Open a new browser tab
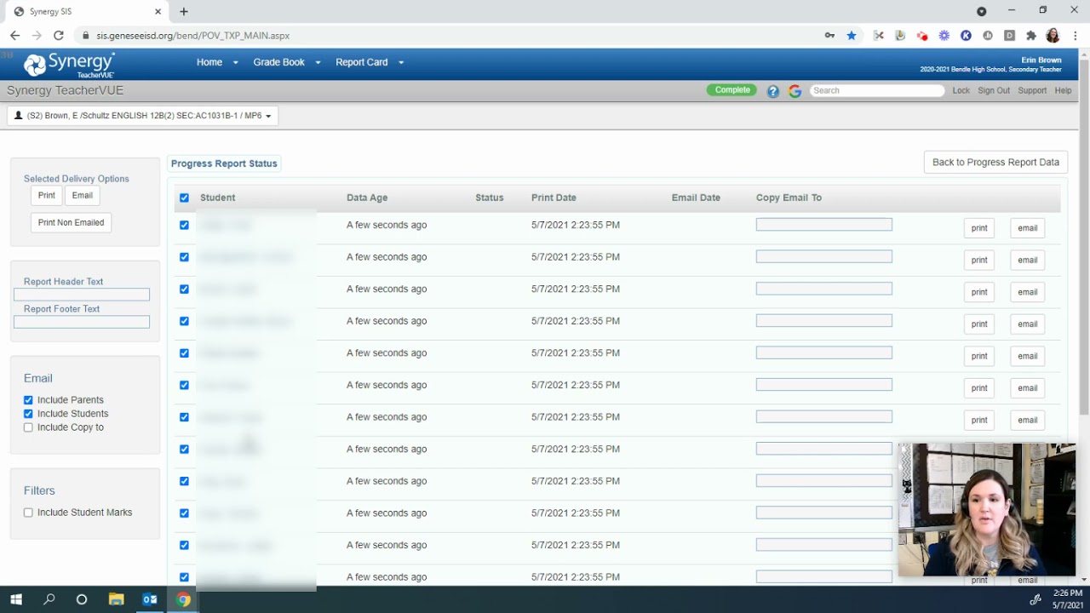1090x613 pixels. tap(183, 12)
